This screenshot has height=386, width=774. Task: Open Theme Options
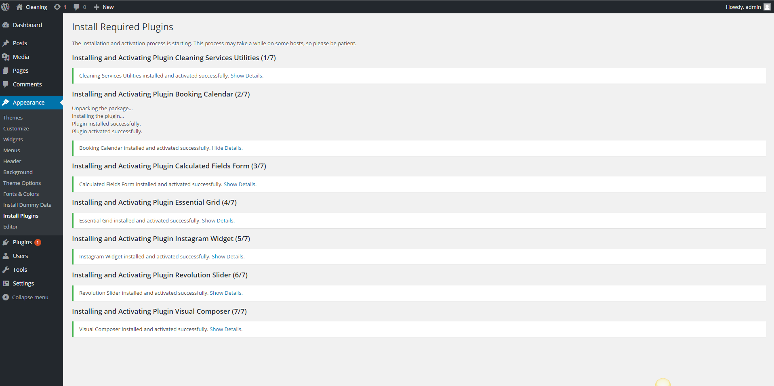(x=22, y=183)
